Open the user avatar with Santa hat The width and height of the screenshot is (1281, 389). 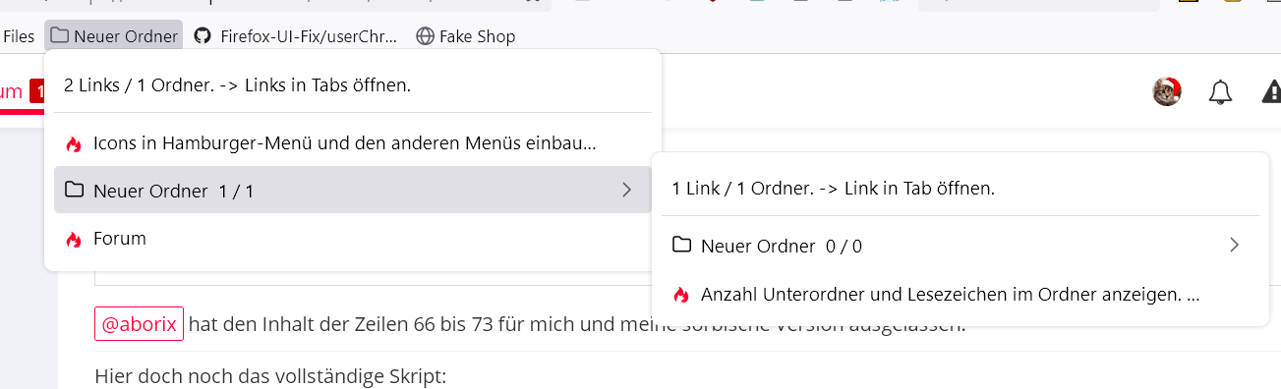coord(1167,91)
